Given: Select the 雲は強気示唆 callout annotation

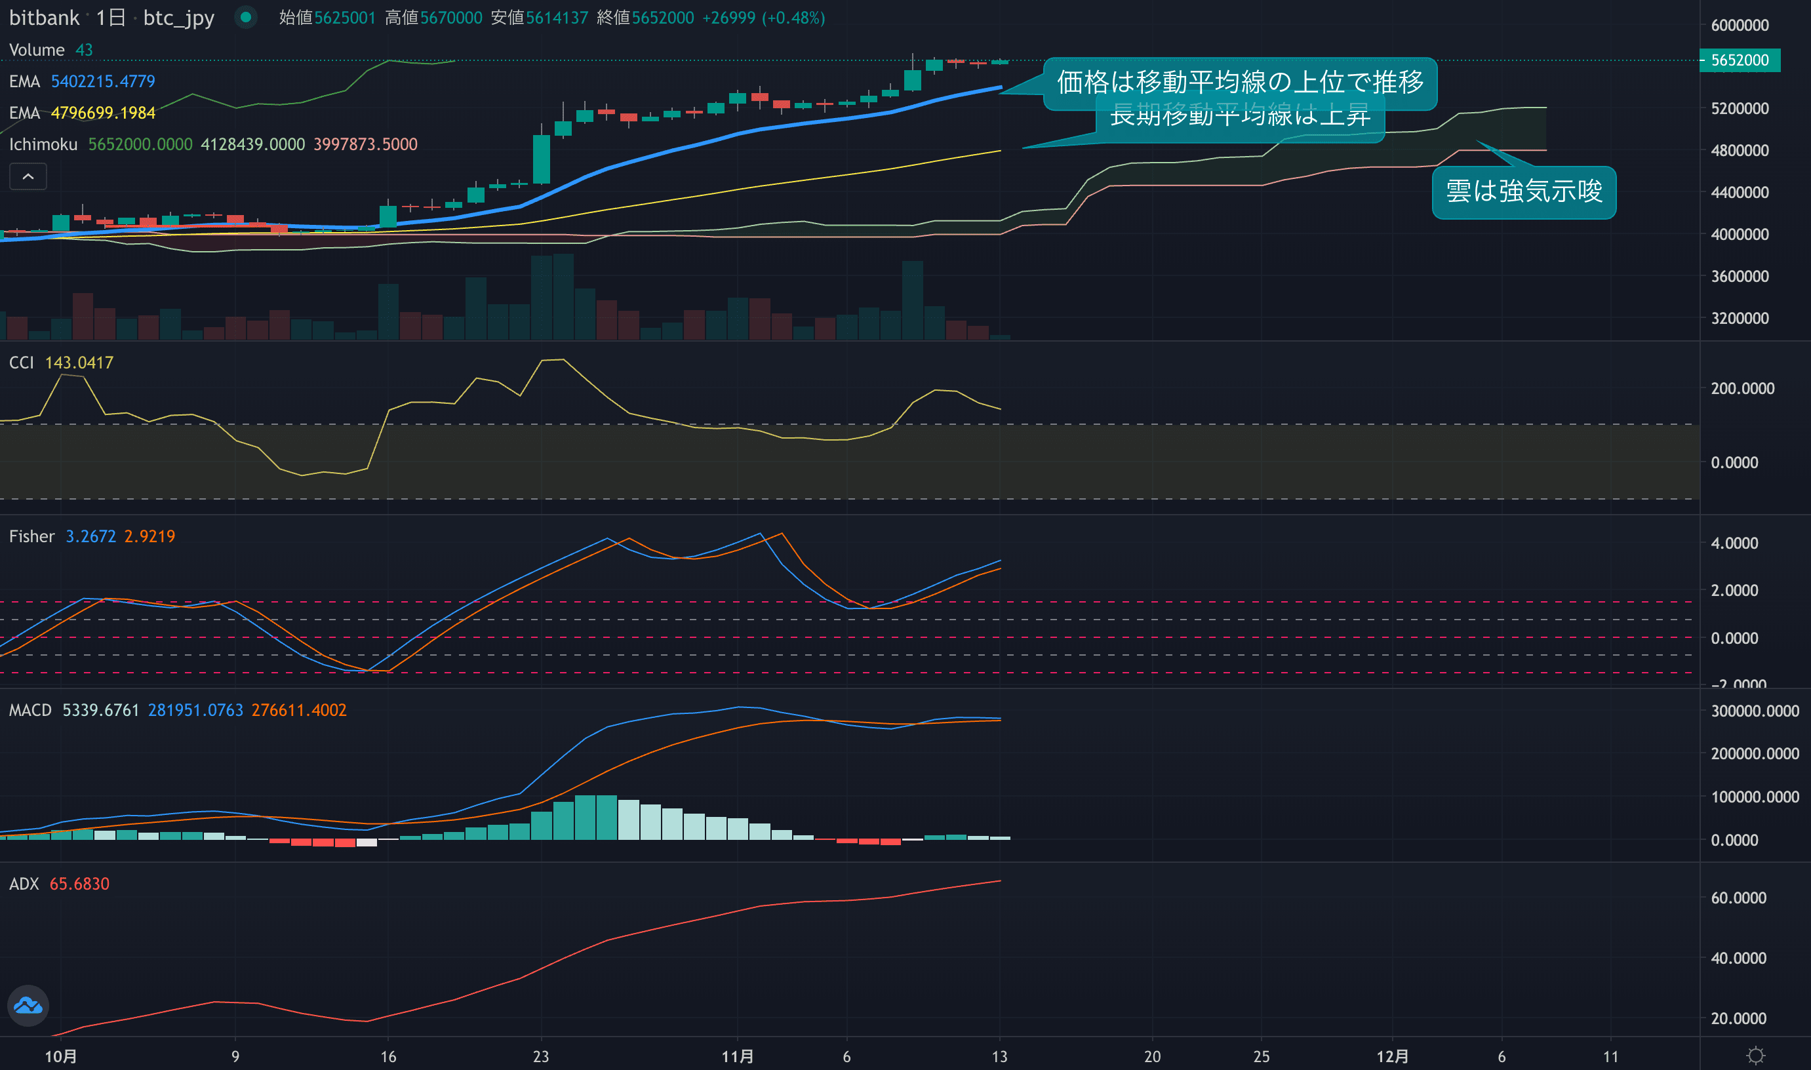Looking at the screenshot, I should 1523,192.
